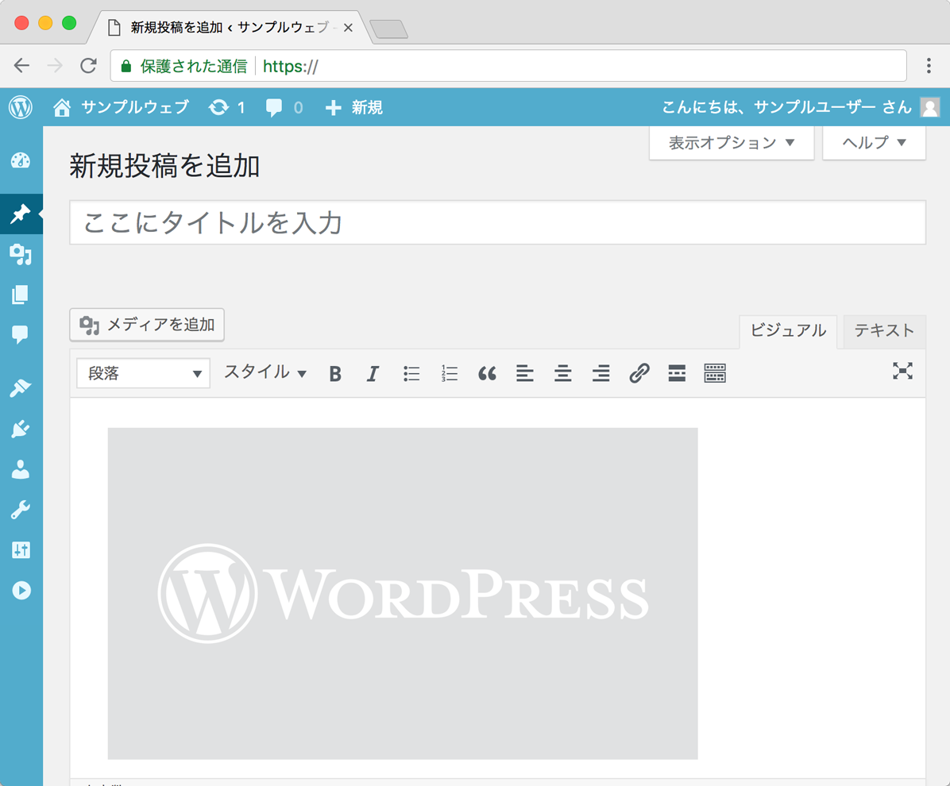Open the Pages sidebar icon
950x786 pixels.
(x=21, y=295)
